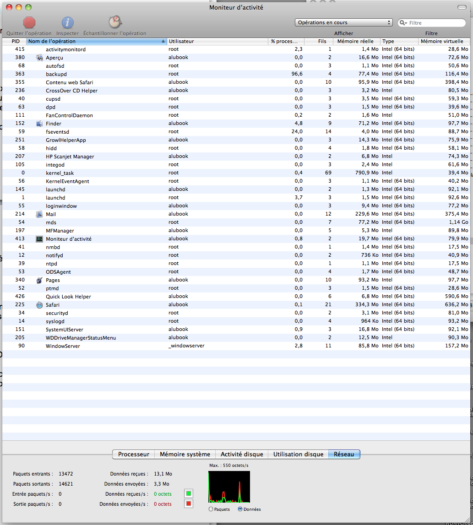
Task: Select the autofsd process row
Action: point(236,65)
